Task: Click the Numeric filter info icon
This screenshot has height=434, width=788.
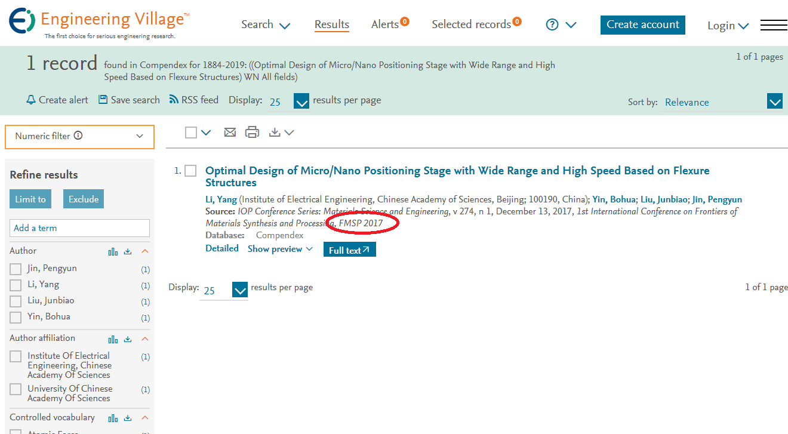Action: pos(78,136)
